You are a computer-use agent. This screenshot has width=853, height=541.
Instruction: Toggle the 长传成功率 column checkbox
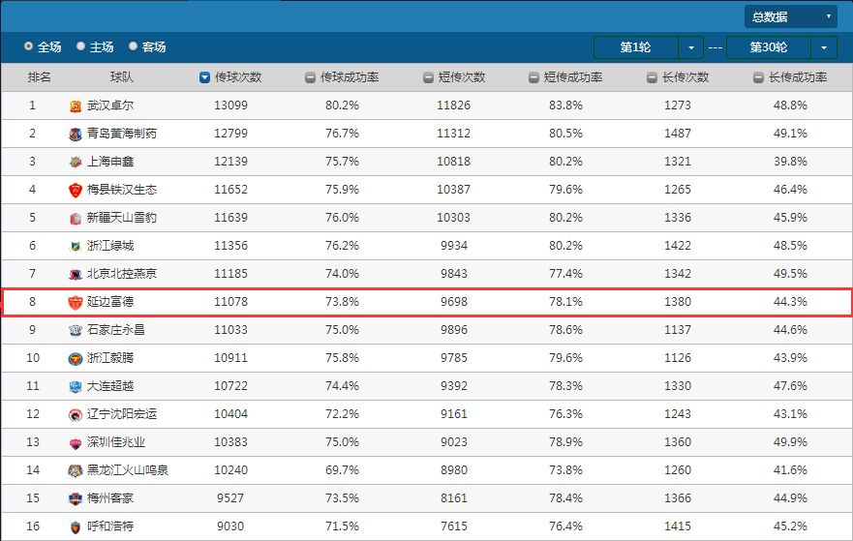758,77
